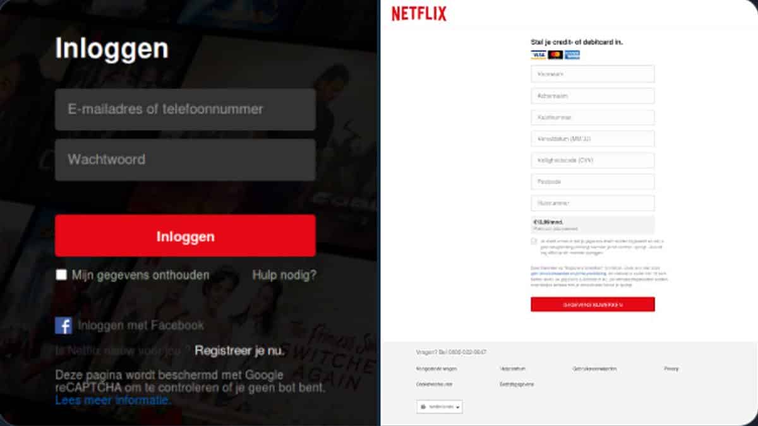Focus the 'E-mailadres of telefoonnummer' field
Screen dimensions: 758x426
pos(185,109)
